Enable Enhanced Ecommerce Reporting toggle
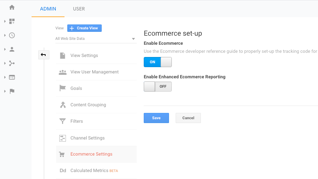This screenshot has width=318, height=179. pos(157,87)
